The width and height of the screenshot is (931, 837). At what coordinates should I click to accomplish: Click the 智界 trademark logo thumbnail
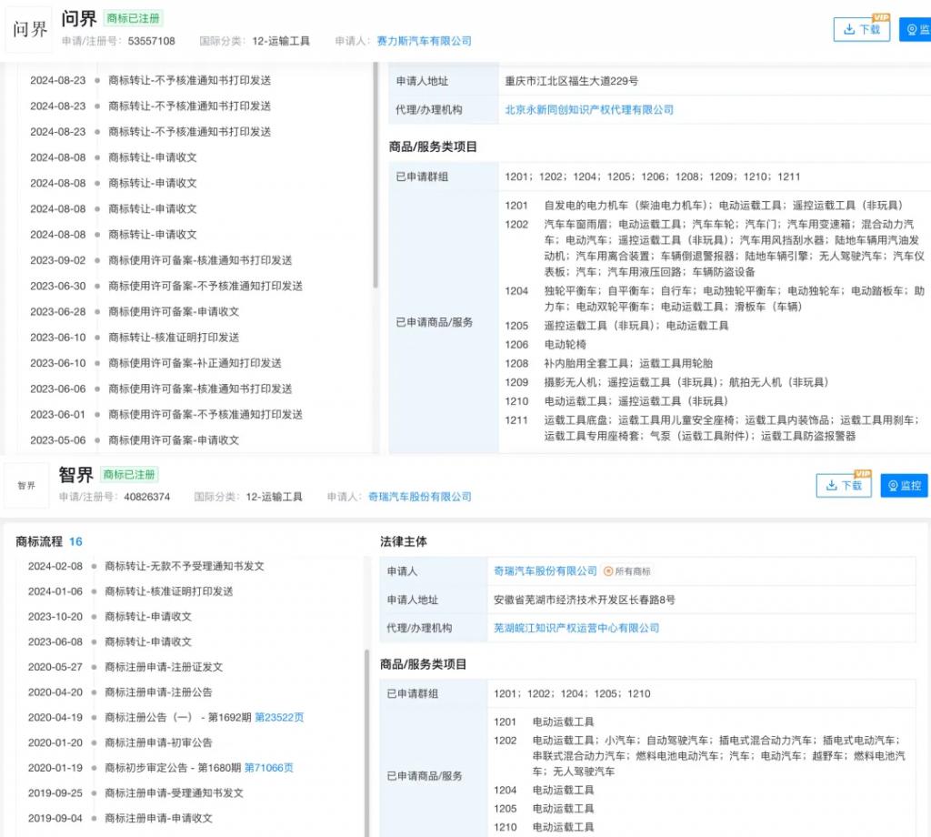coord(26,485)
